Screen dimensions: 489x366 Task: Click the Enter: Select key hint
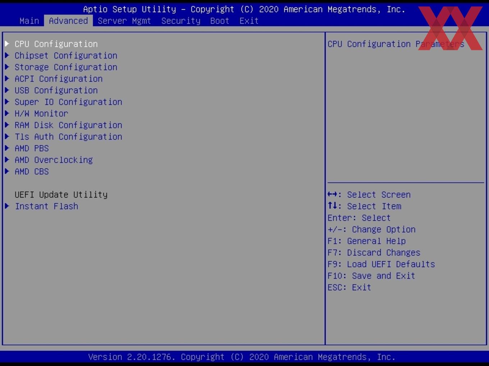[x=359, y=218]
